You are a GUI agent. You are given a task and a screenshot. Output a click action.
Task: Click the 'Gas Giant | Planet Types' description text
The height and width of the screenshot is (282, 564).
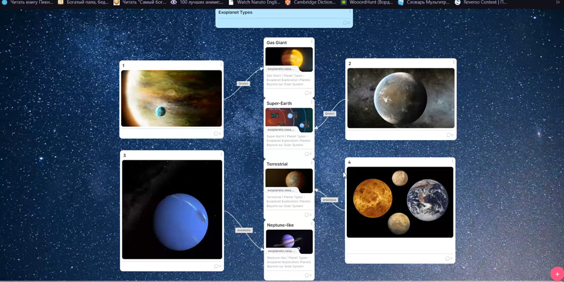pos(288,80)
